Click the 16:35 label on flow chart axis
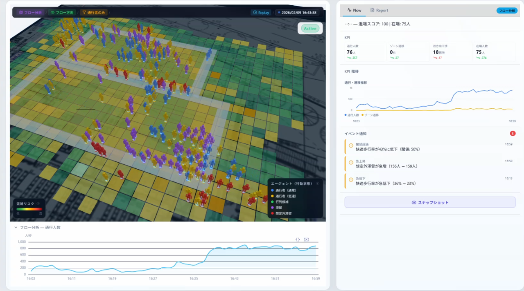The image size is (524, 291). coord(194,278)
